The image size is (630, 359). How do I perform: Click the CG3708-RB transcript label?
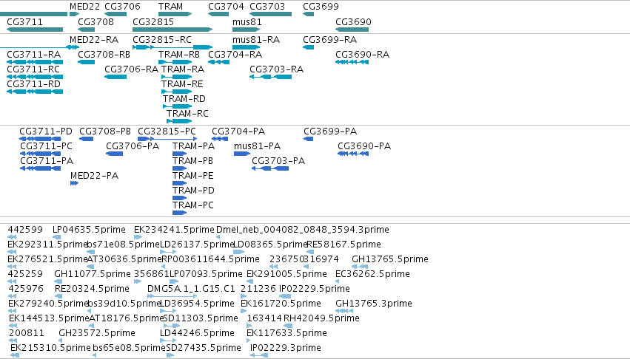[x=104, y=55]
